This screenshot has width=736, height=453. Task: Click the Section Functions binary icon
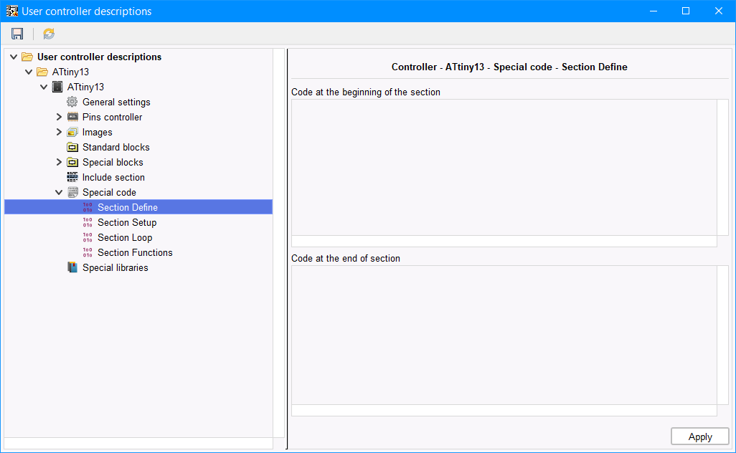tap(88, 252)
